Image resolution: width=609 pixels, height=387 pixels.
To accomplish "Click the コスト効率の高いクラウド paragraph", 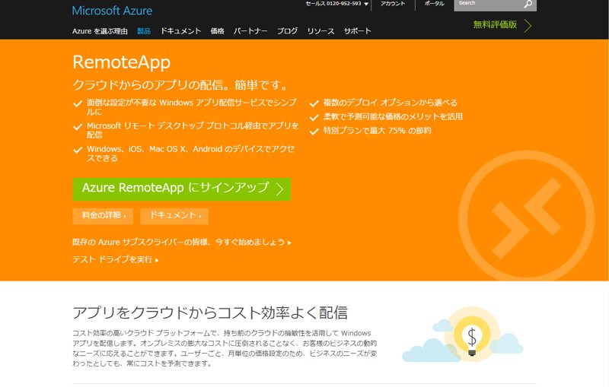I will 225,348.
